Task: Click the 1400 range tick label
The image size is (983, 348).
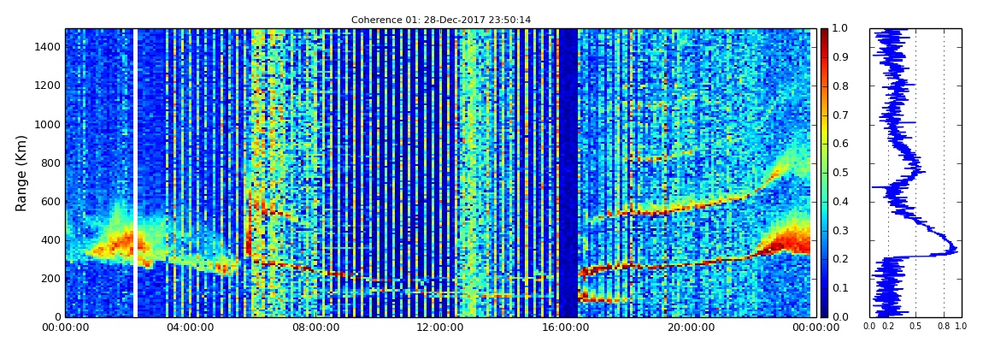Action: pos(48,47)
